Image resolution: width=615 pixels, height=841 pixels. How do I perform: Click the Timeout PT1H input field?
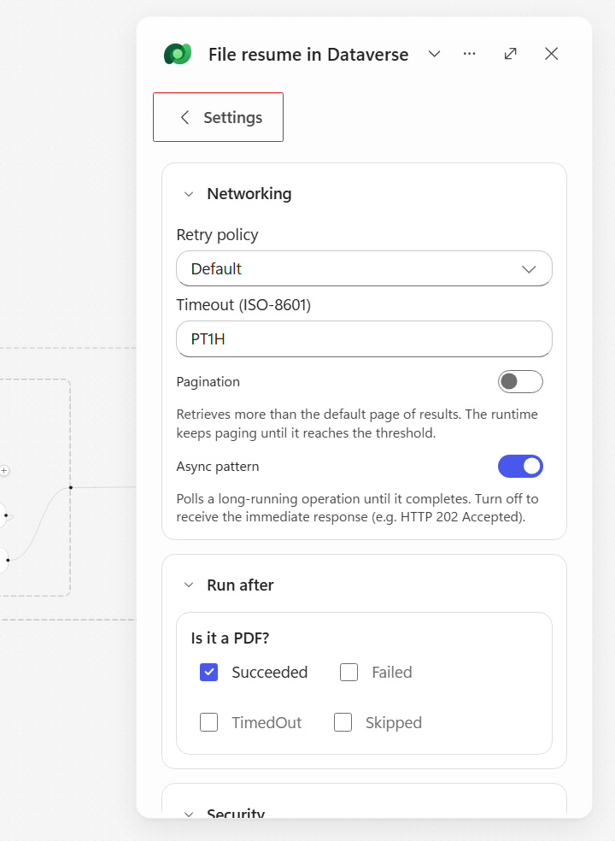[x=364, y=339]
